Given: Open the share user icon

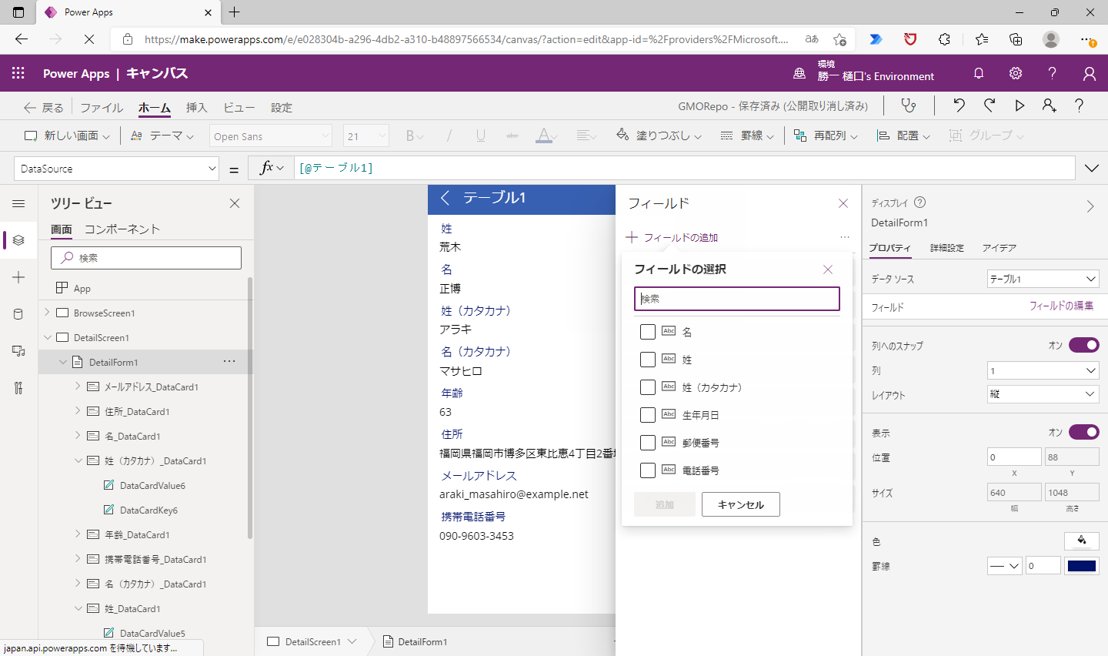Looking at the screenshot, I should point(1050,105).
